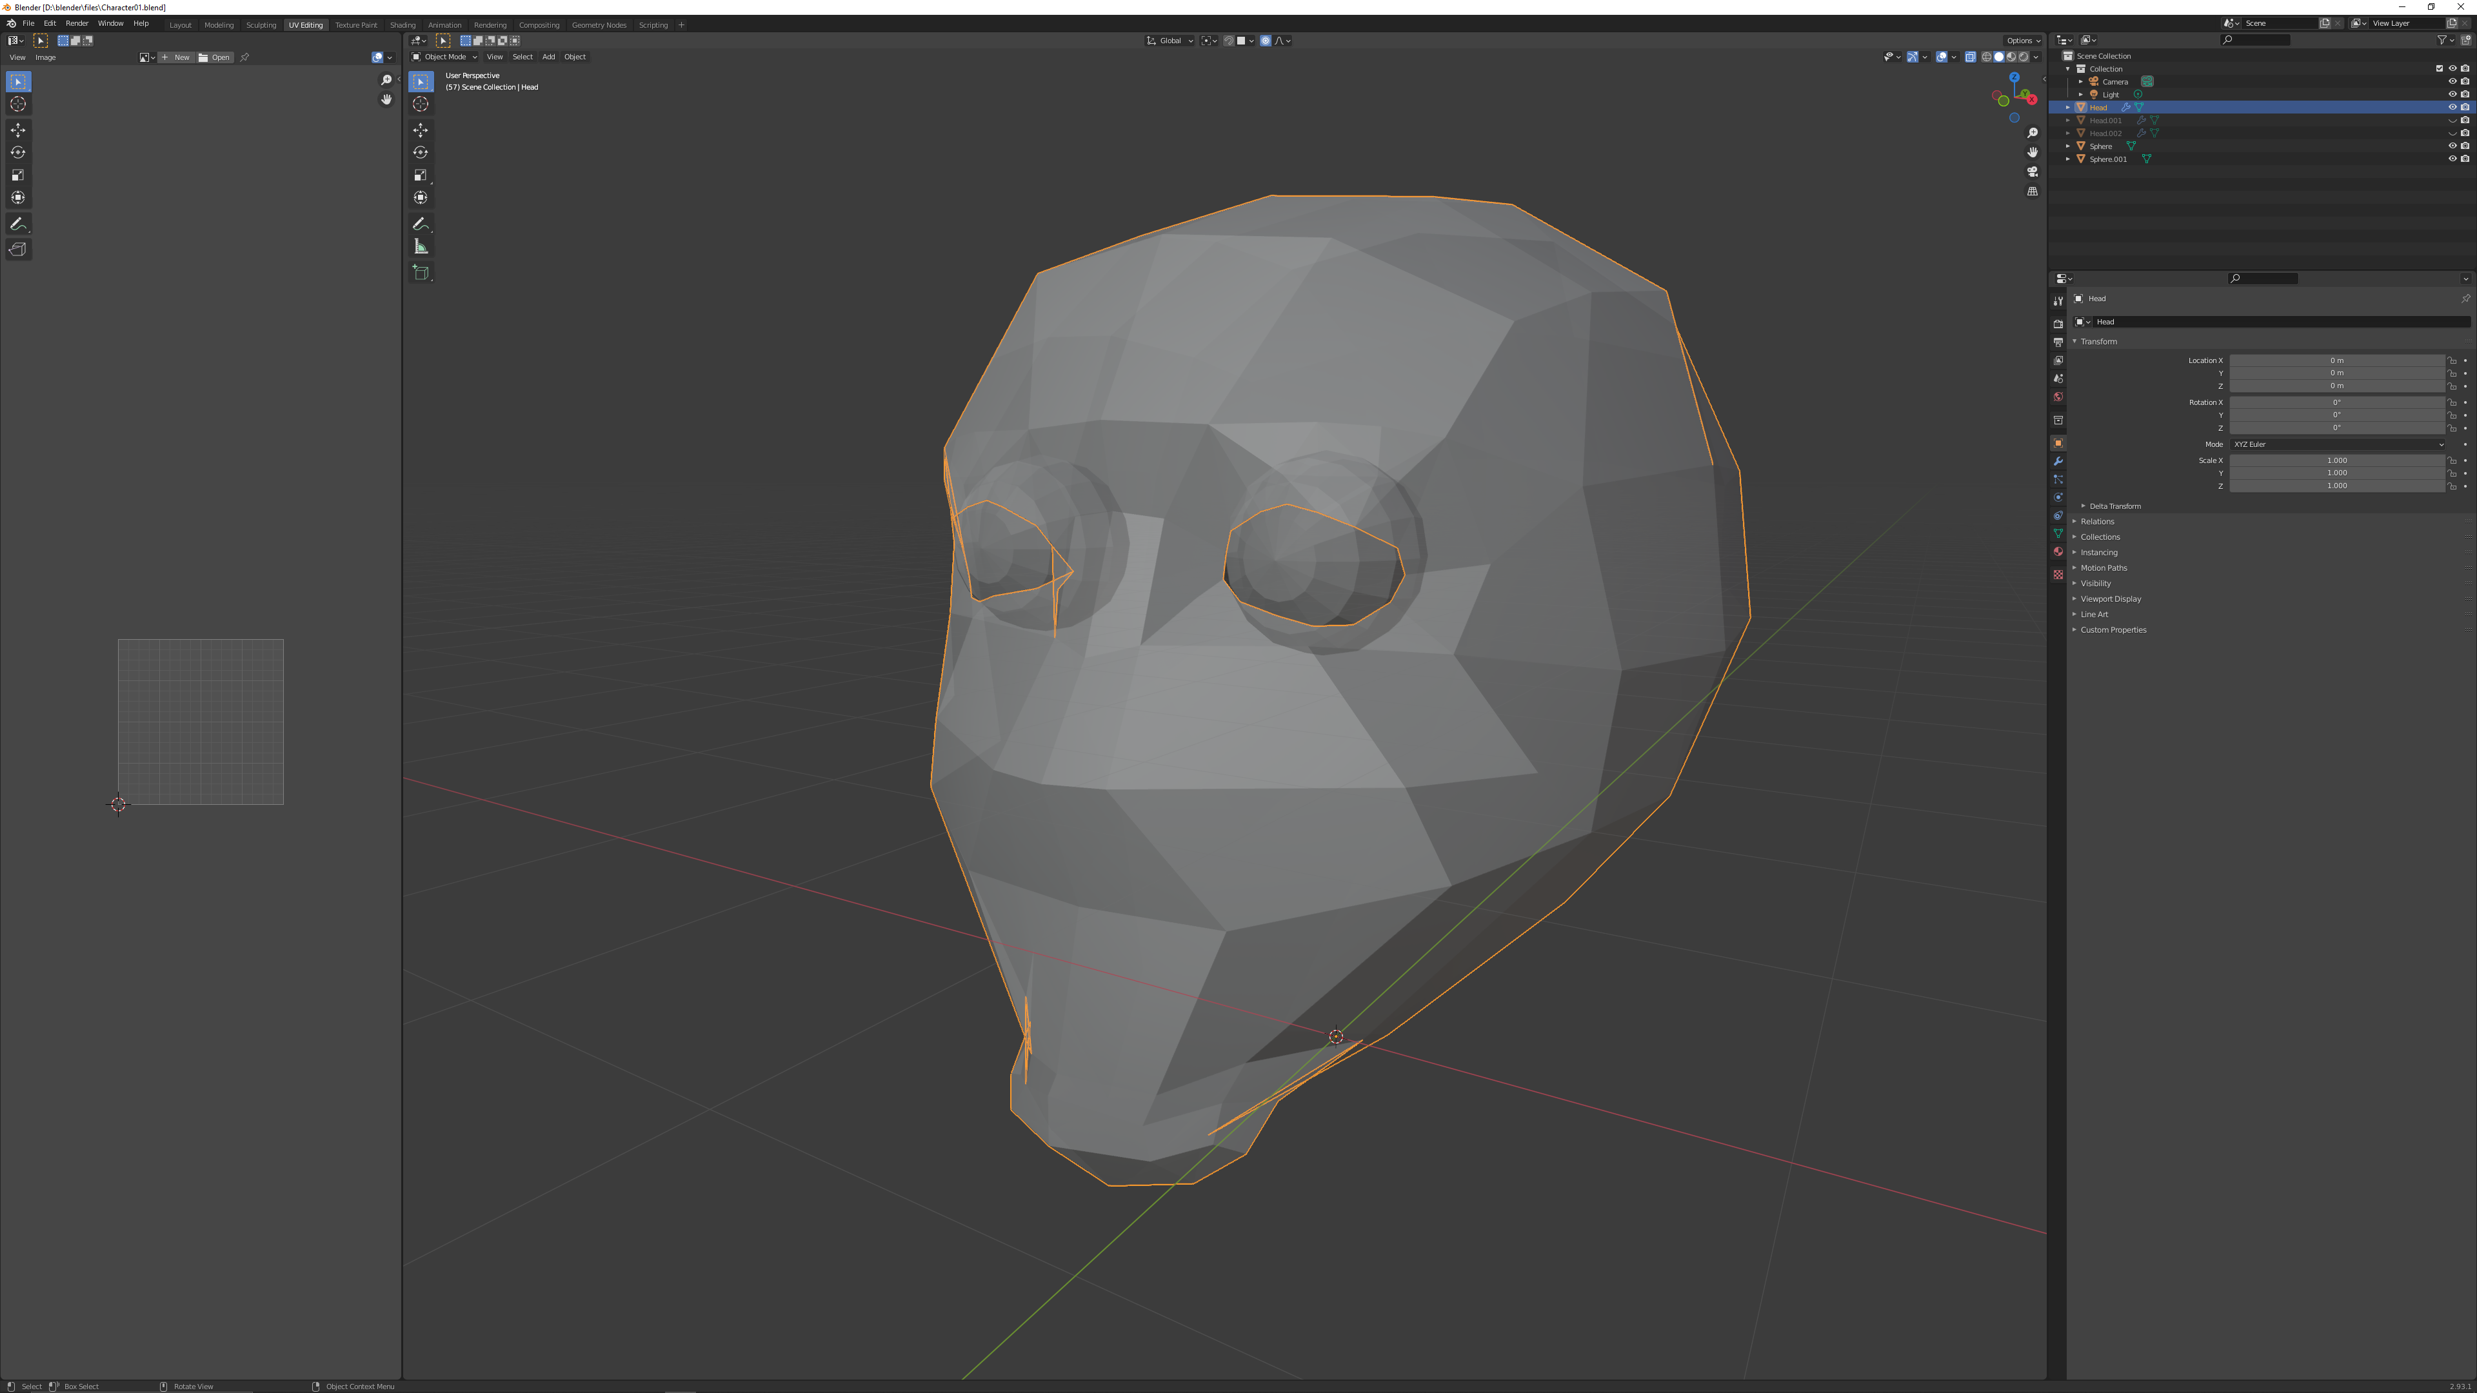Image resolution: width=2477 pixels, height=1393 pixels.
Task: Open the UV editor Image menu
Action: coord(45,57)
